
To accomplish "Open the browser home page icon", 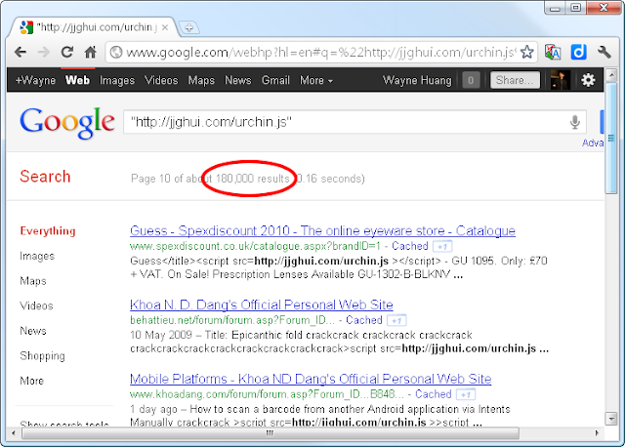I will click(91, 52).
